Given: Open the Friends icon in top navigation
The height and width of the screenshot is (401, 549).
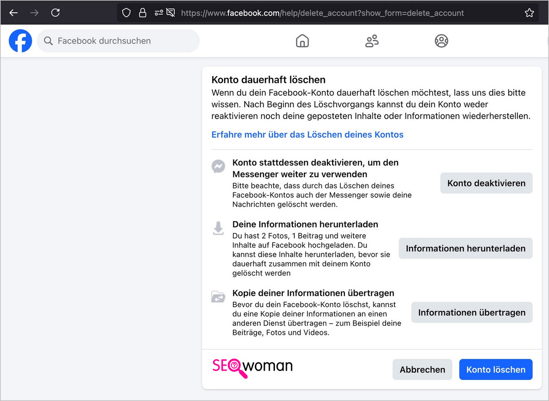Looking at the screenshot, I should pos(372,41).
